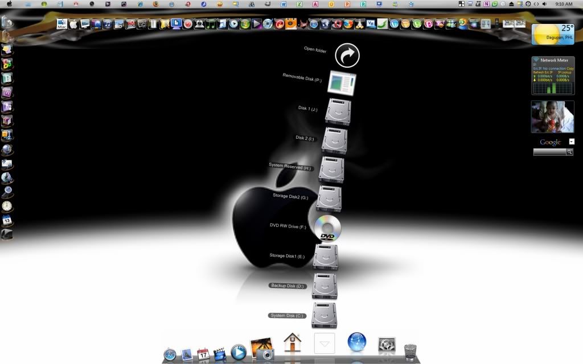Open the Mail stamp icon in bottom dock
Image resolution: width=583 pixels, height=364 pixels.
187,355
